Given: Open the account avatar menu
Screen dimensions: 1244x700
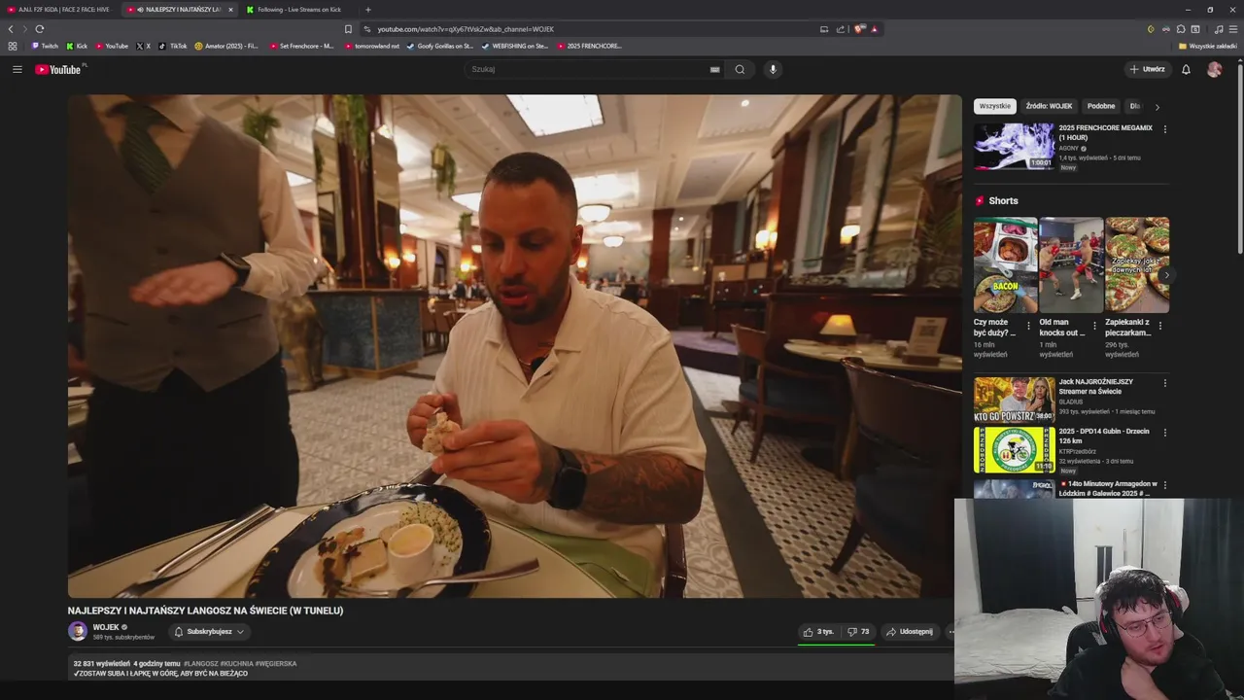Looking at the screenshot, I should [1214, 69].
